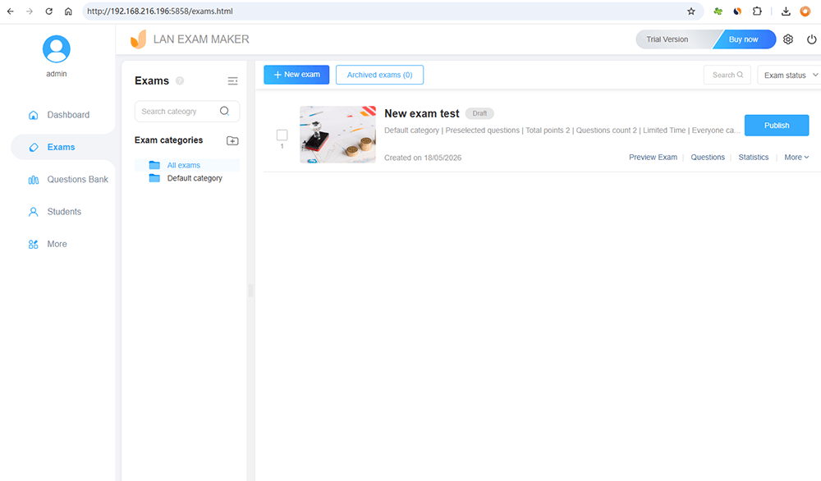Publish the New exam test

click(777, 126)
